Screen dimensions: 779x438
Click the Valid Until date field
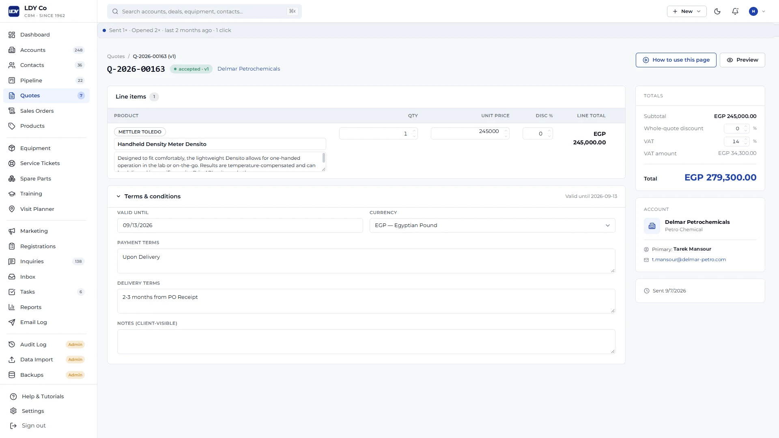(240, 225)
